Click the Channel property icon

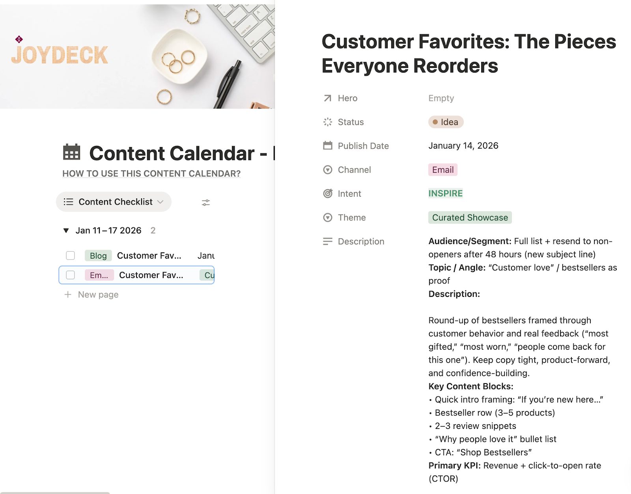point(327,170)
